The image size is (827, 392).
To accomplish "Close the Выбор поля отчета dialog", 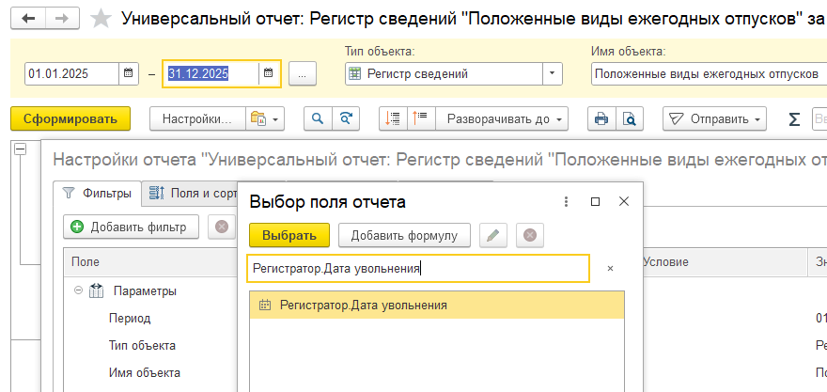I will tap(624, 201).
